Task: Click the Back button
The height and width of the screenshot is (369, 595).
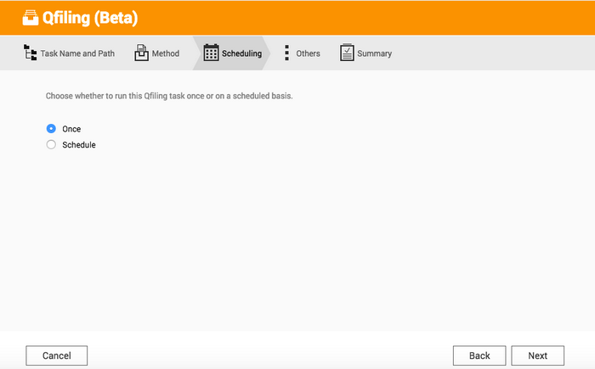Action: 479,355
